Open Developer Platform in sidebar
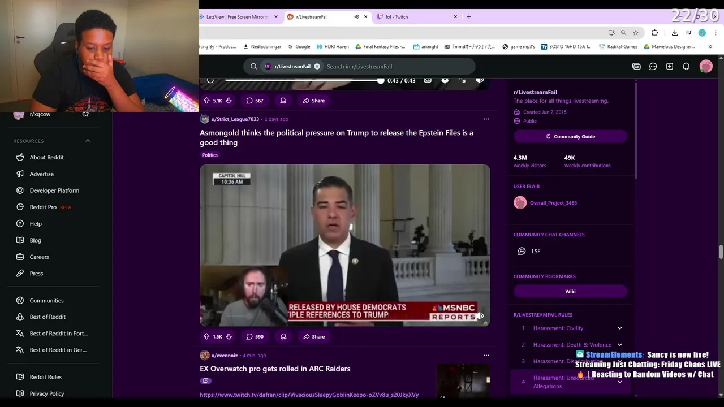This screenshot has width=724, height=407. (54, 190)
